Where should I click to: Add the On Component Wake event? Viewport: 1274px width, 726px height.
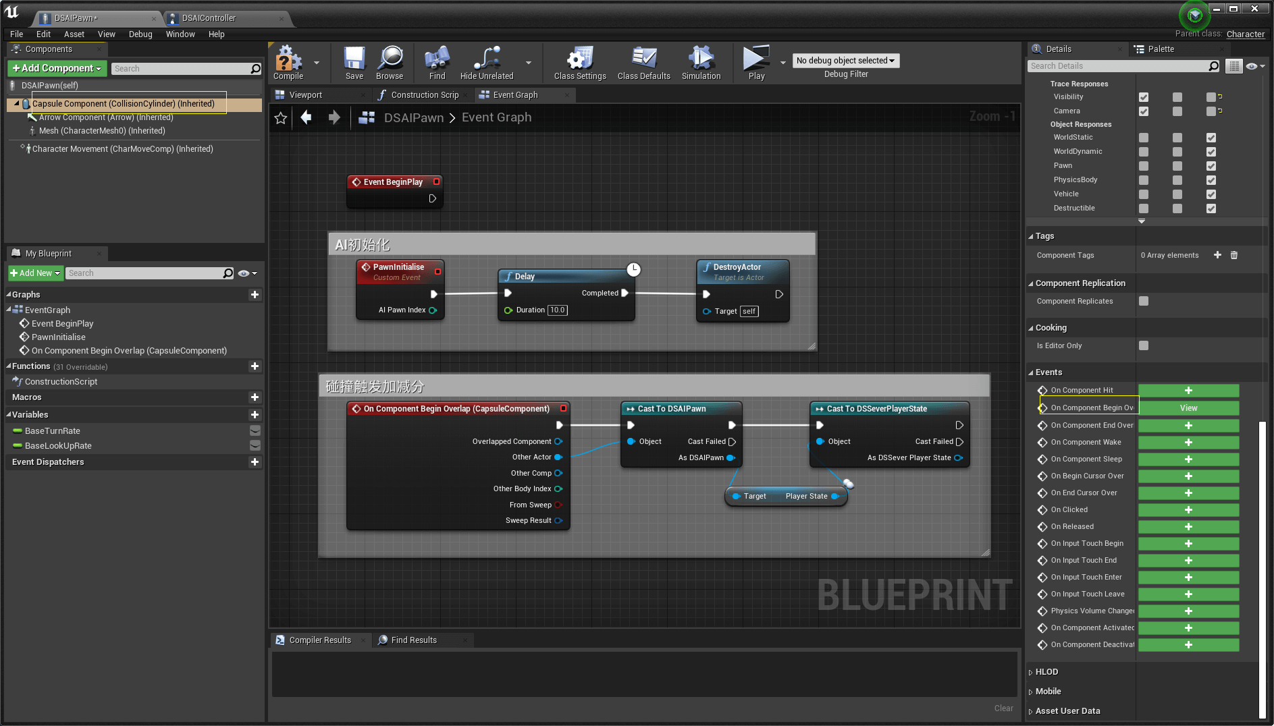click(1188, 443)
